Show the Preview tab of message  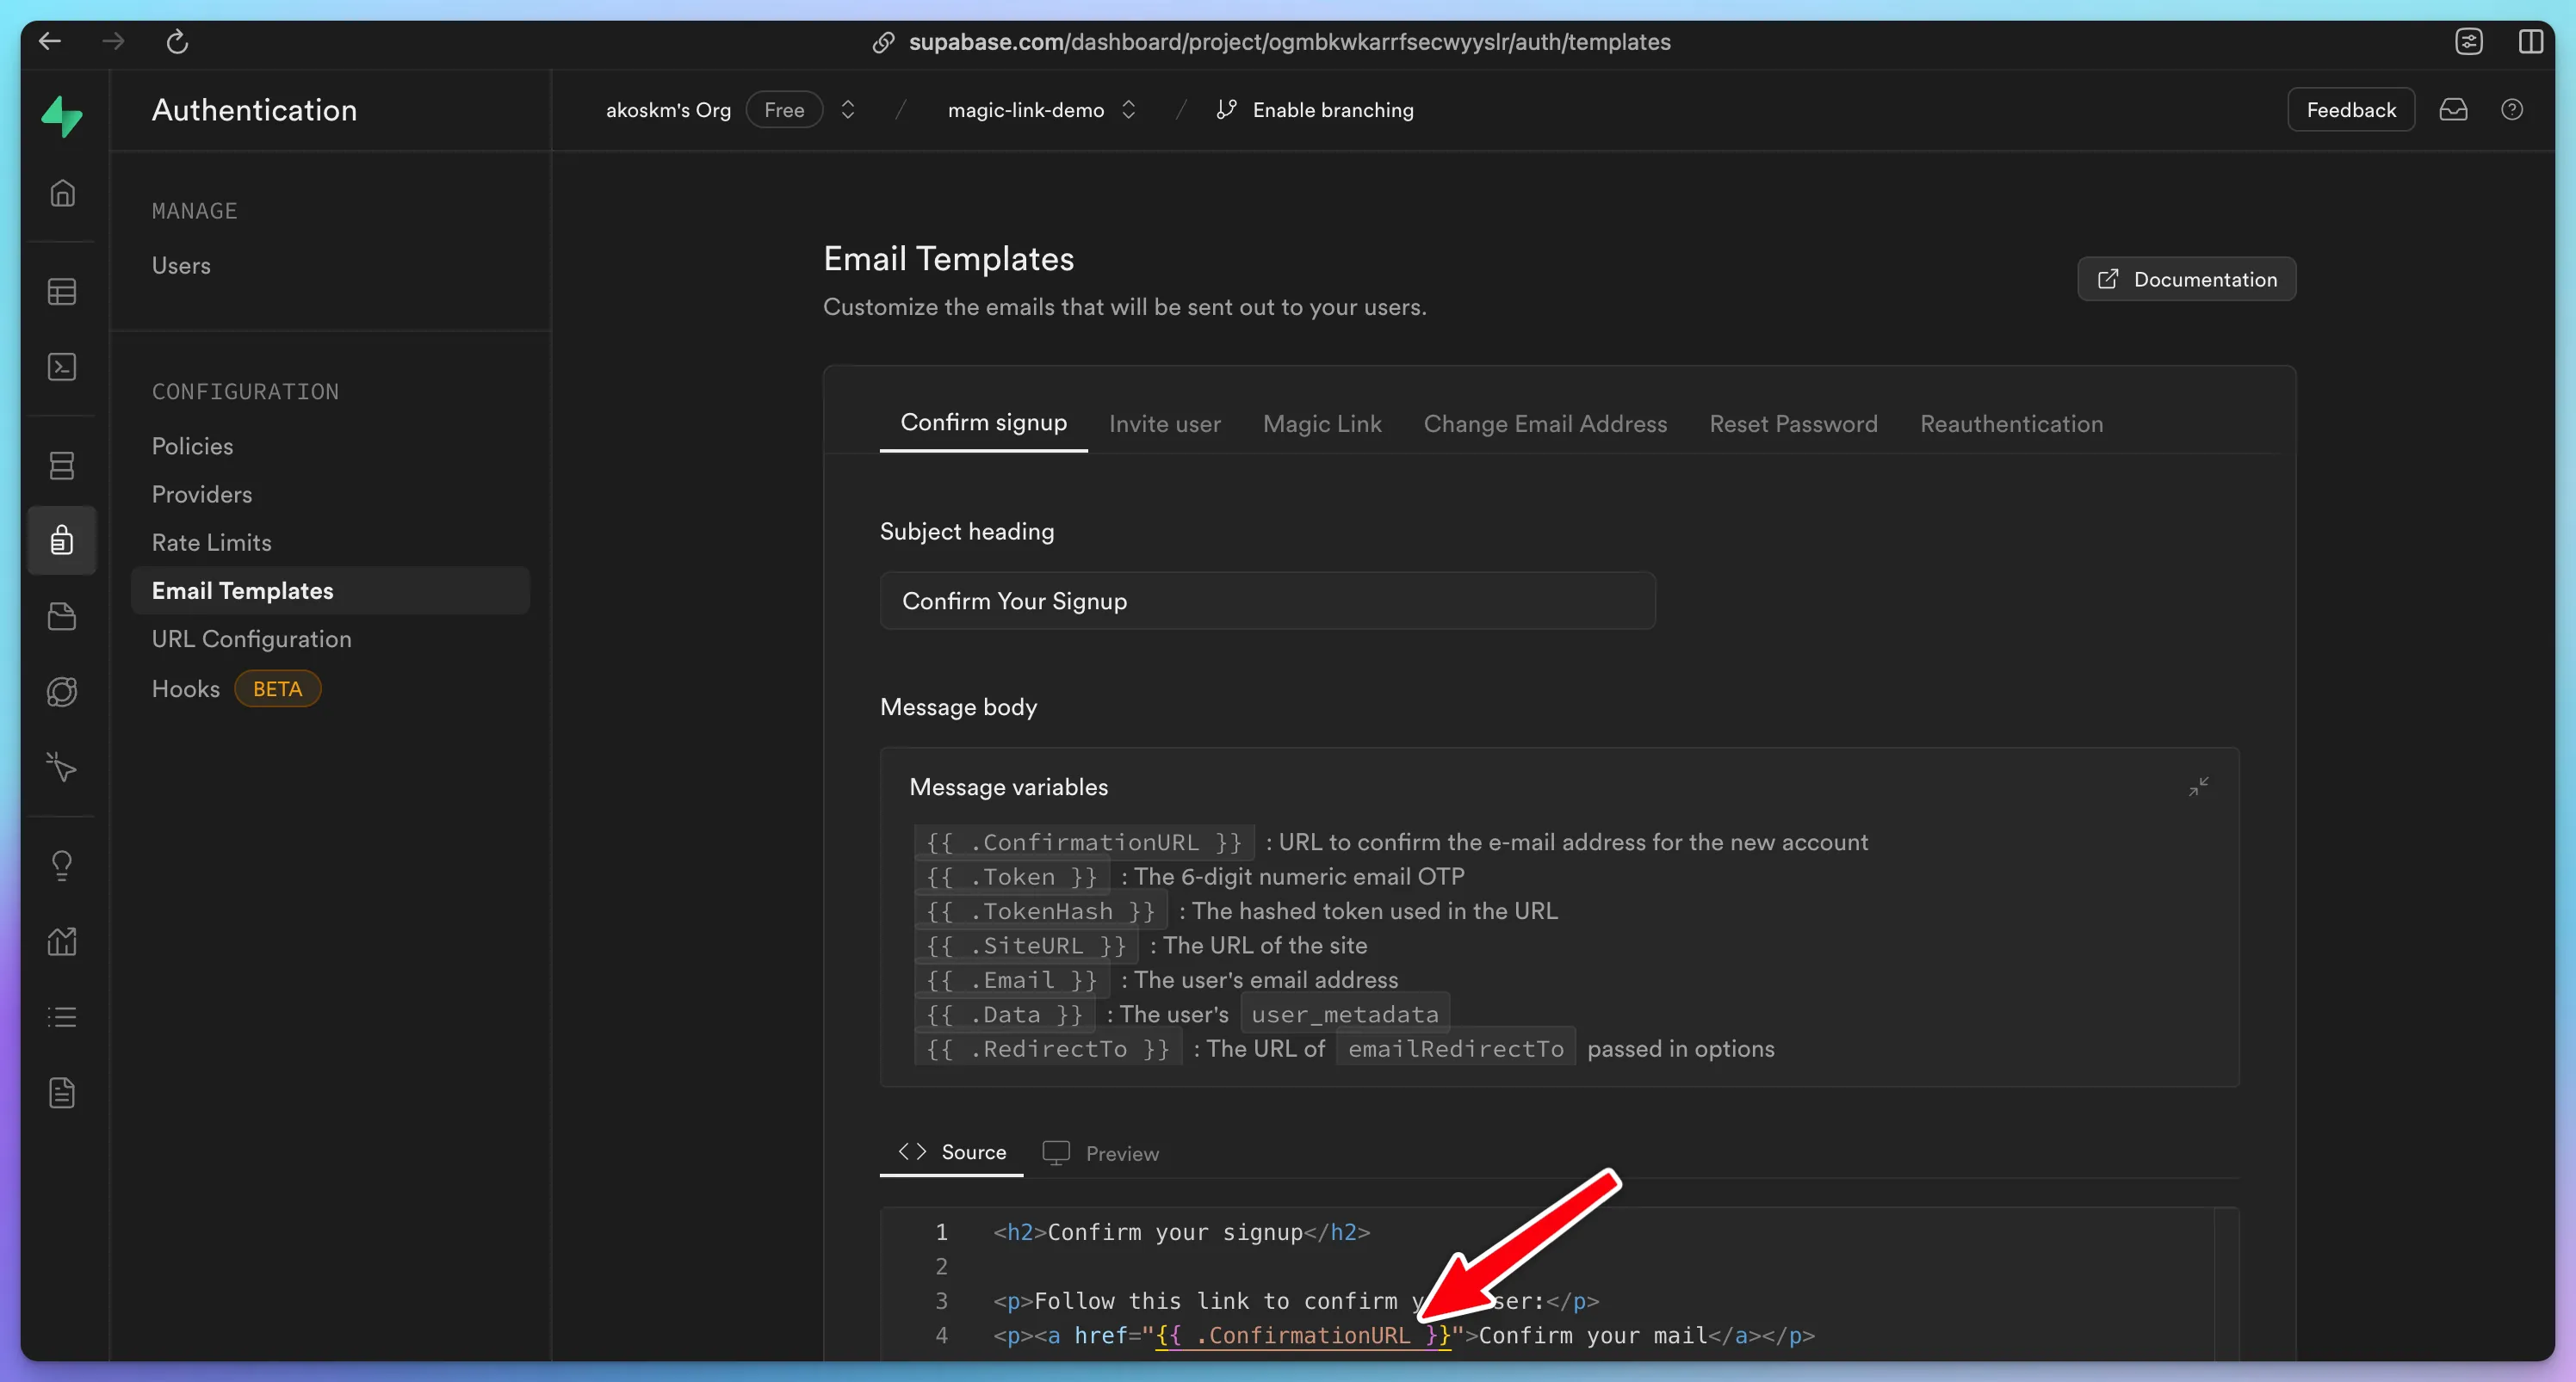pyautogui.click(x=1101, y=1153)
